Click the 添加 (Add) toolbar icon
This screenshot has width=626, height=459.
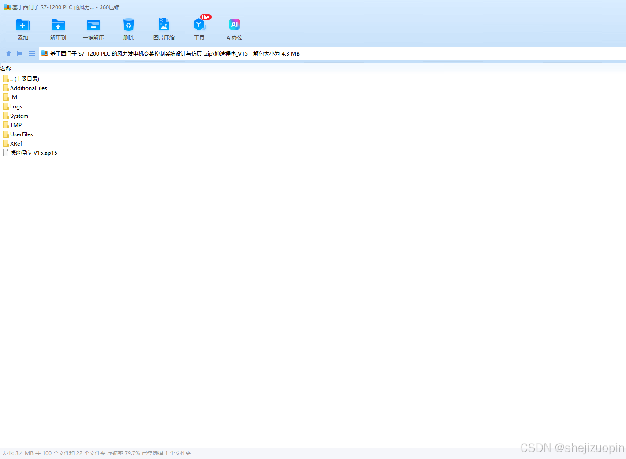pos(23,25)
